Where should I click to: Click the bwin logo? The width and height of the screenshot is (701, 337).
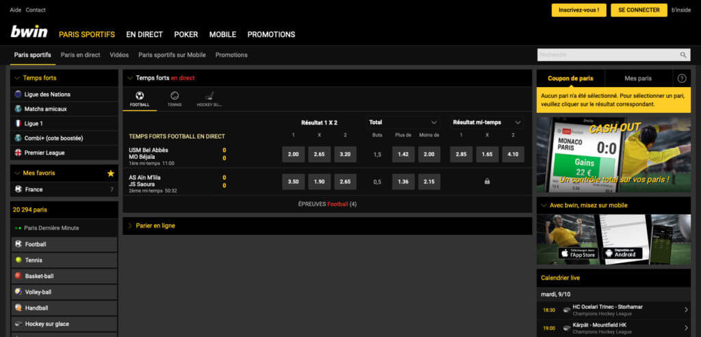pos(29,32)
